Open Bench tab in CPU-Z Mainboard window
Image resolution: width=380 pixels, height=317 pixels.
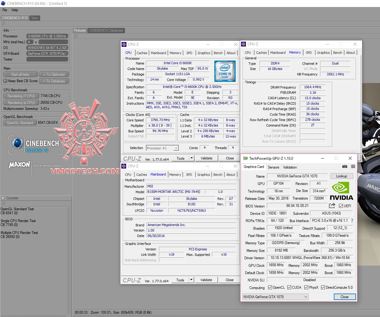click(x=218, y=175)
